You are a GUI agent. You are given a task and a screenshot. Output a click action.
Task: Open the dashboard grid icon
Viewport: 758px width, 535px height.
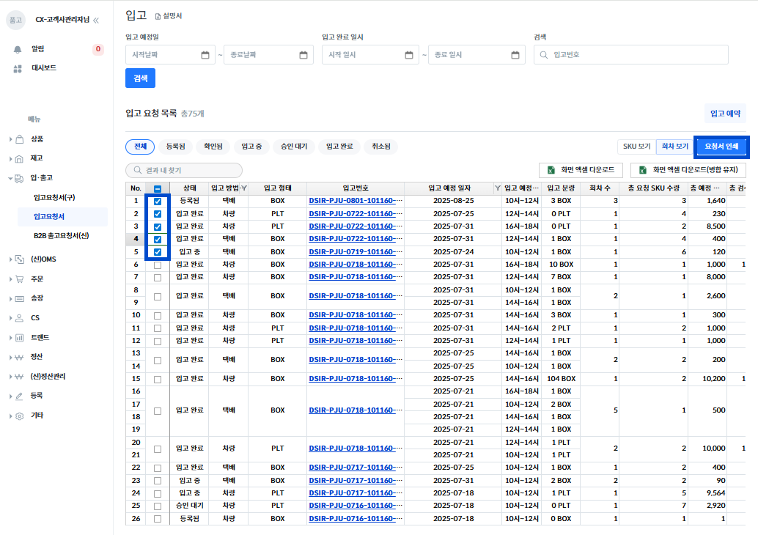coord(18,68)
